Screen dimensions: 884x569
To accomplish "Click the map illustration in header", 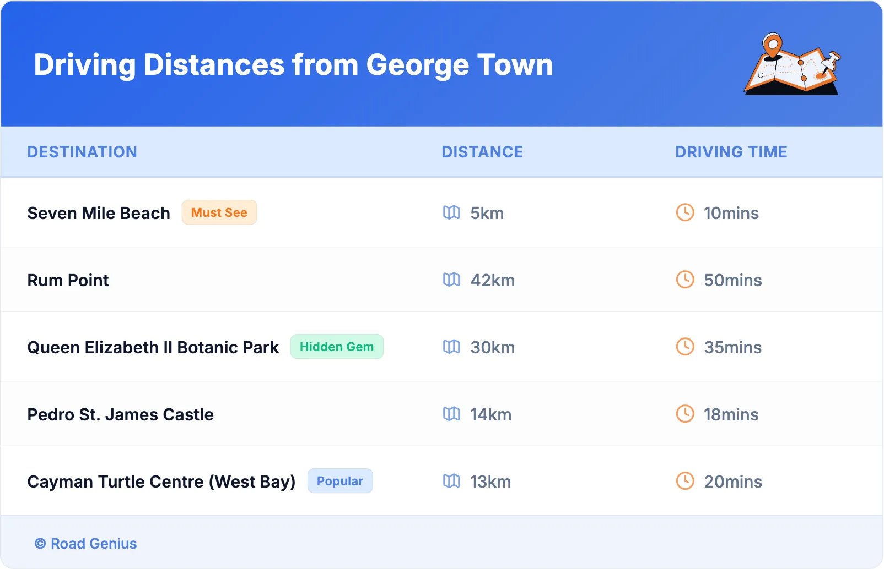I will pyautogui.click(x=793, y=64).
